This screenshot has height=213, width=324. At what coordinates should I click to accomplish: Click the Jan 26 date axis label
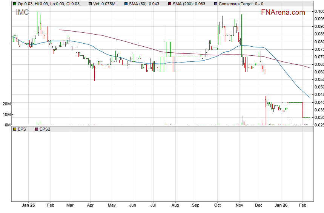(280, 205)
